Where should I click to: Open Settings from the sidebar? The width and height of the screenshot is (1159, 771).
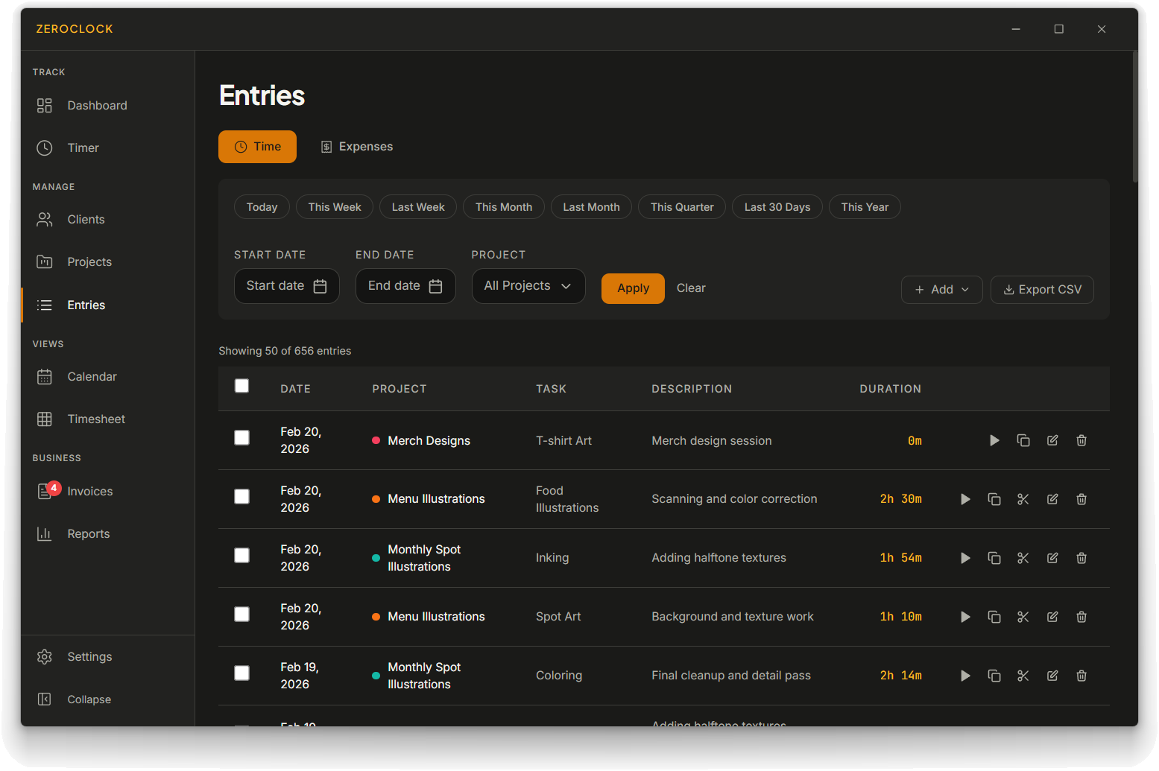click(89, 656)
